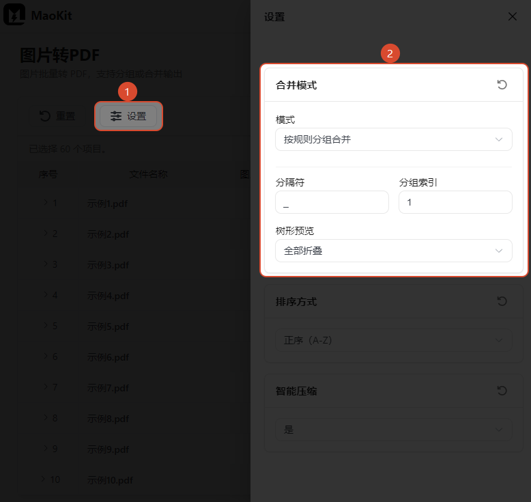
Task: Click the 重置 button
Action: tap(57, 116)
